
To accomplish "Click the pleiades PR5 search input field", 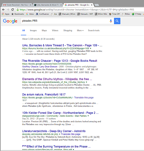I will 65,21.
